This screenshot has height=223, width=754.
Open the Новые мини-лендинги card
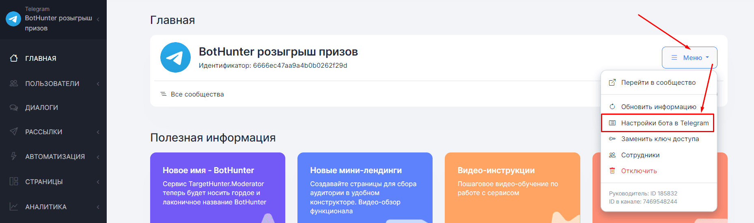365,188
